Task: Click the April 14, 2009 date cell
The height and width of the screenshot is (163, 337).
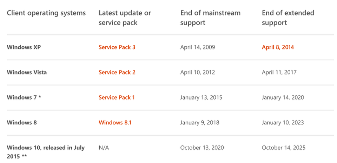Action: [x=198, y=47]
